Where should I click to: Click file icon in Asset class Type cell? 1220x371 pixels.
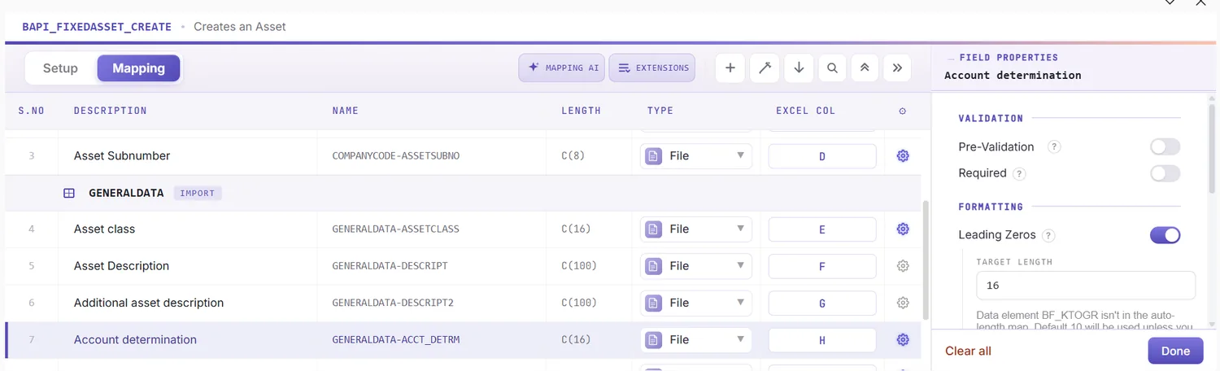[x=653, y=229]
